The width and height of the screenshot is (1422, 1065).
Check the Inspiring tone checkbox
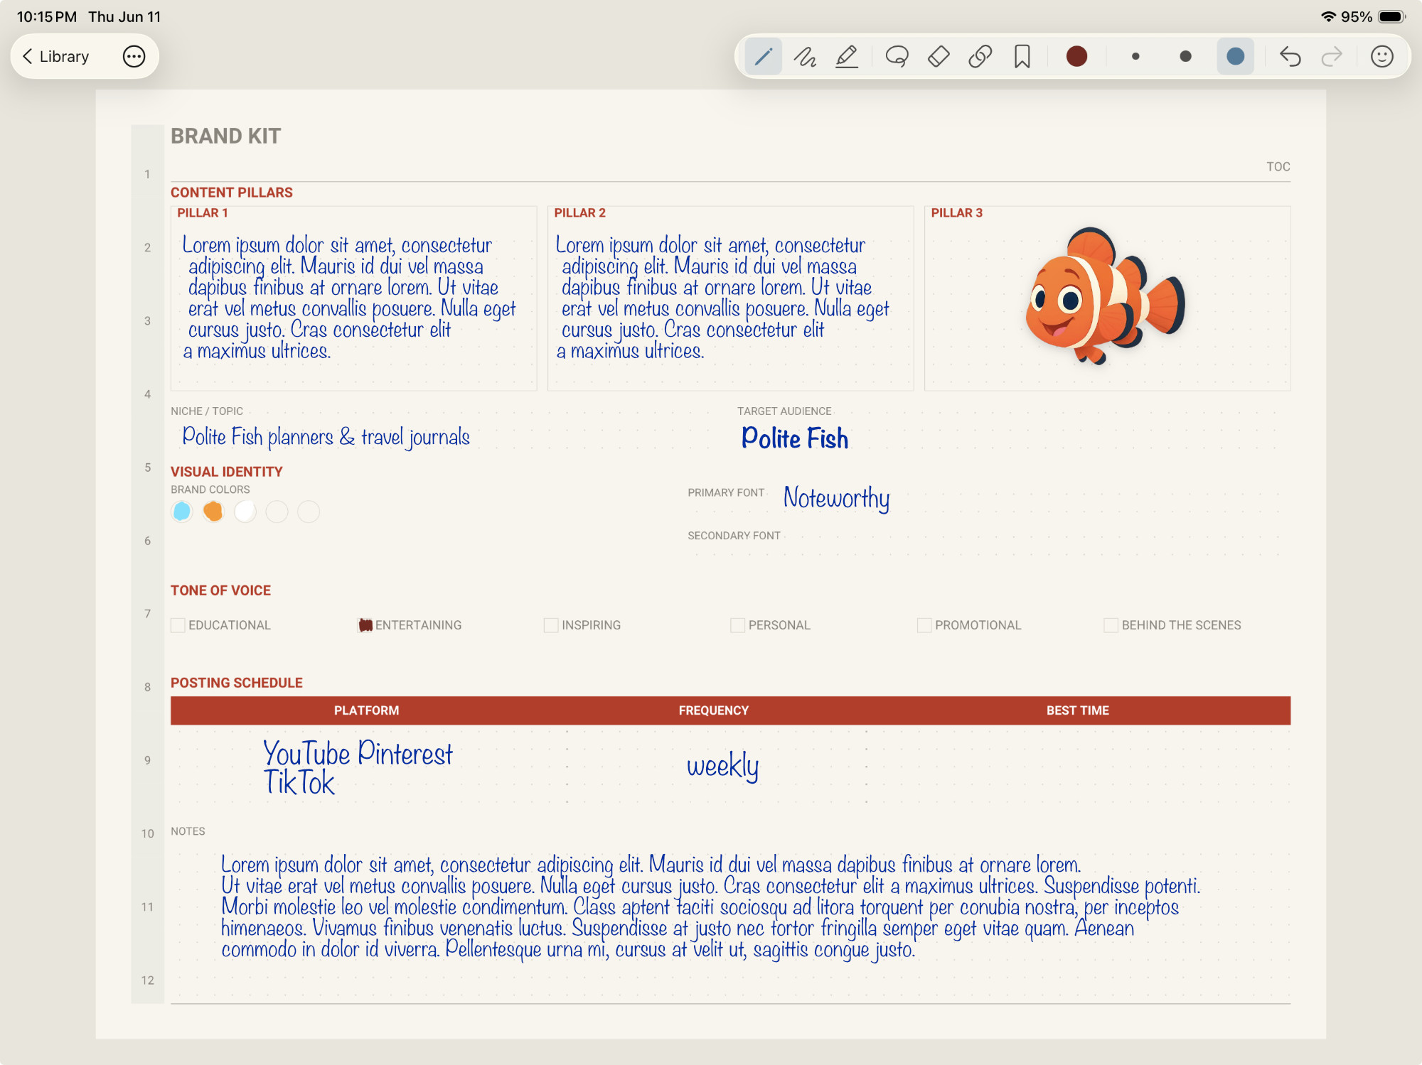(551, 625)
